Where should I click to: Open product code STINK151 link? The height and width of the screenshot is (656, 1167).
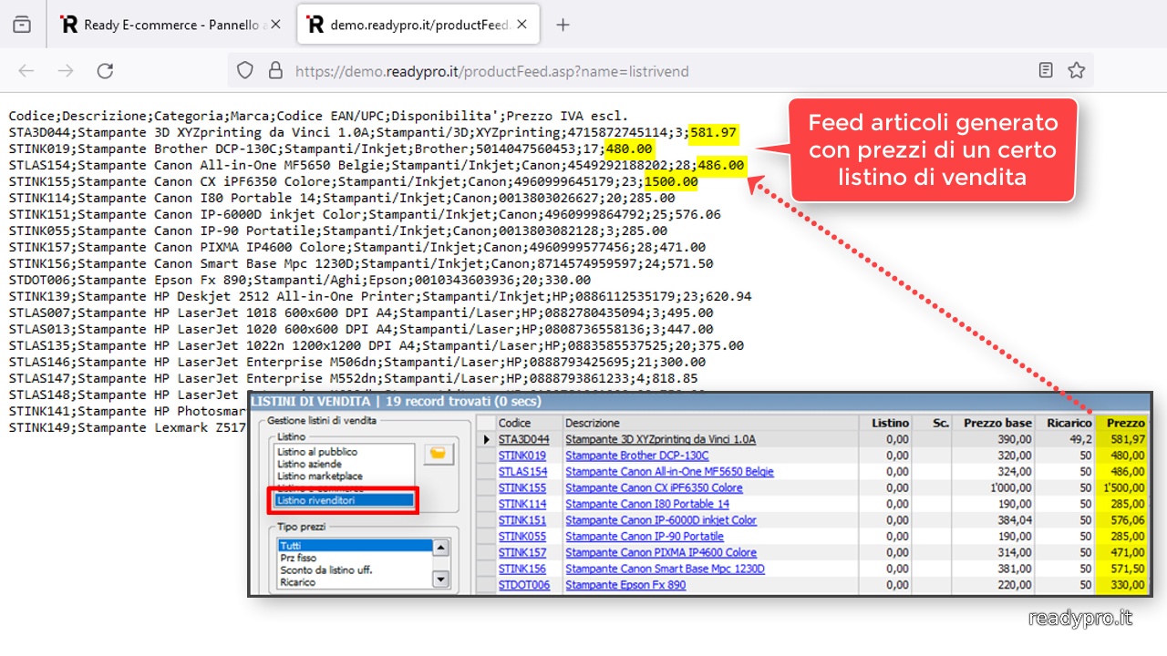click(x=522, y=520)
